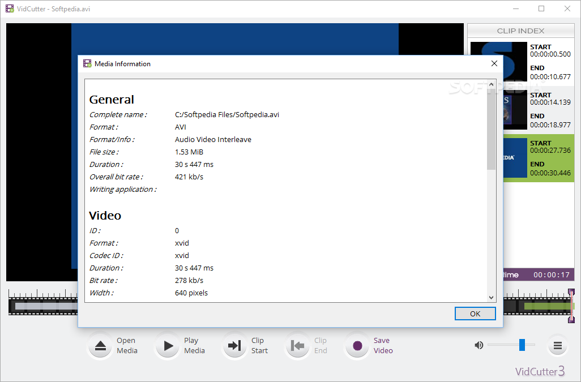Click the scroll down arrow in Media Information
The height and width of the screenshot is (382, 581).
(491, 297)
